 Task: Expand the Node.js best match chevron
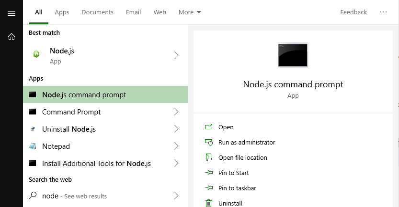coord(176,55)
